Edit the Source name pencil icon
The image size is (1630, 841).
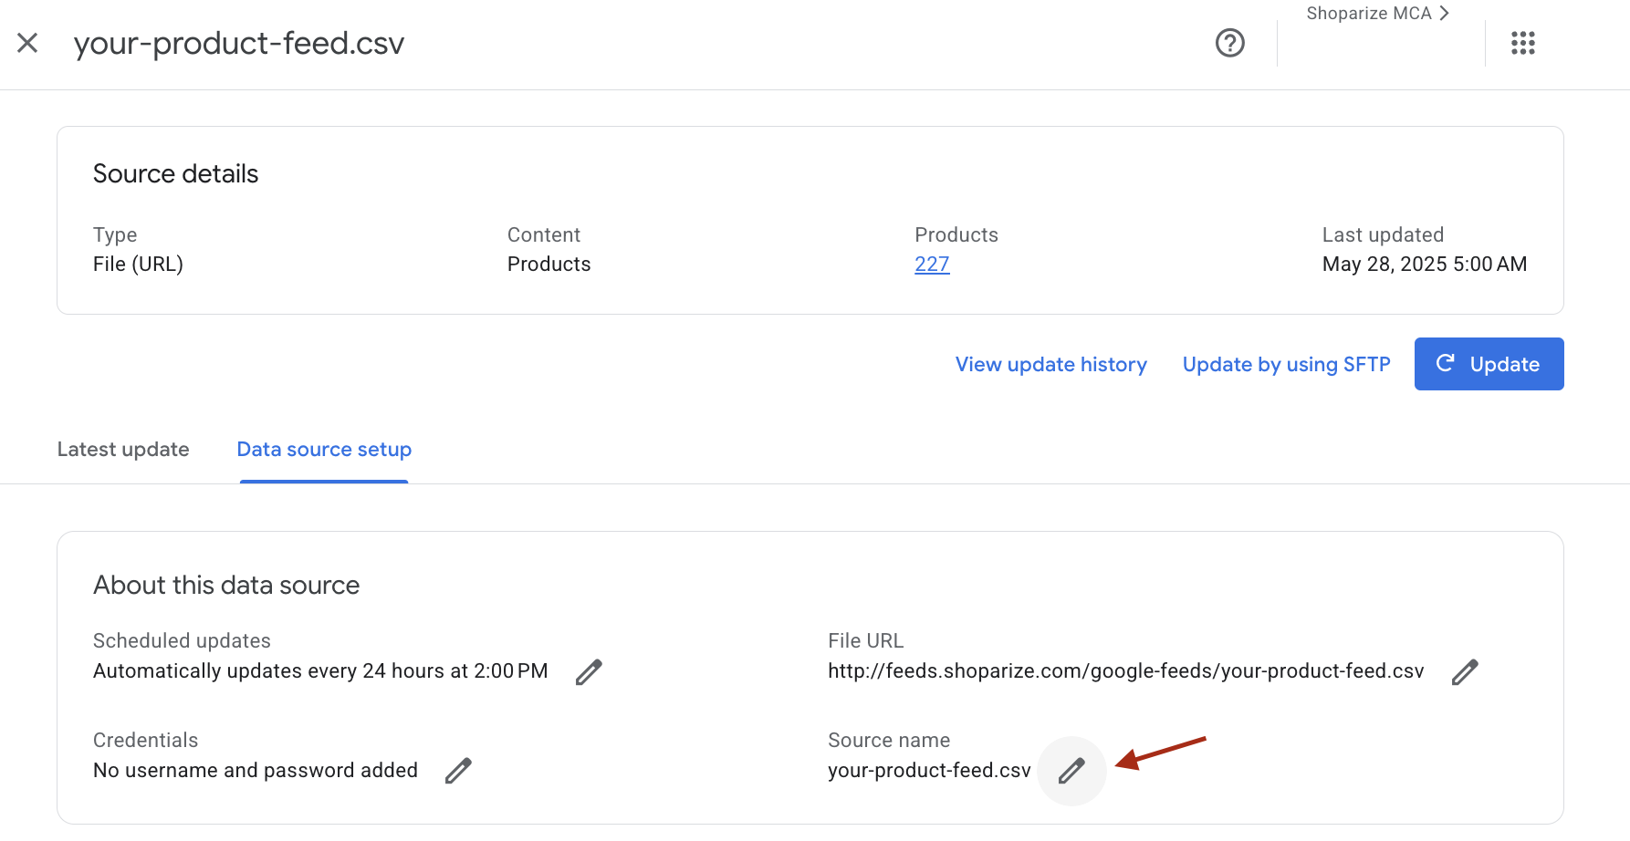coord(1071,771)
